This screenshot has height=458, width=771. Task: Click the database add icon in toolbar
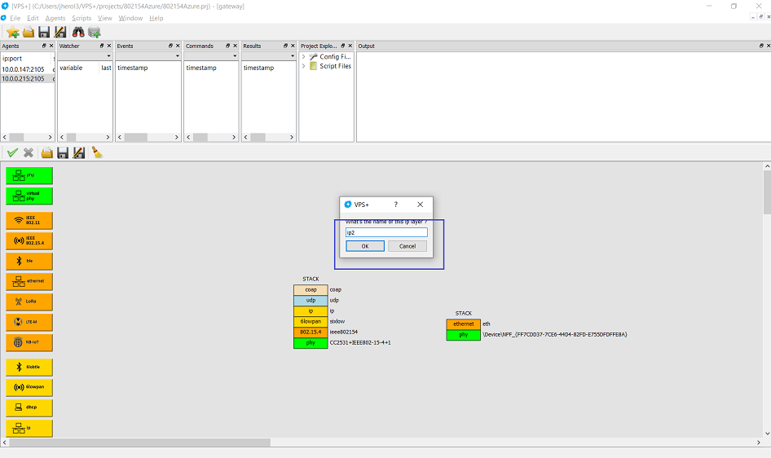(95, 32)
